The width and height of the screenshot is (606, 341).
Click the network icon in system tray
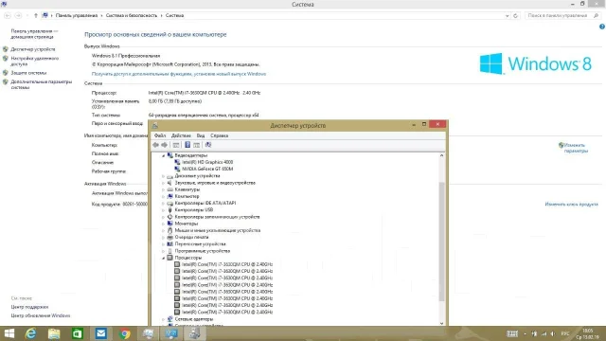(x=544, y=334)
